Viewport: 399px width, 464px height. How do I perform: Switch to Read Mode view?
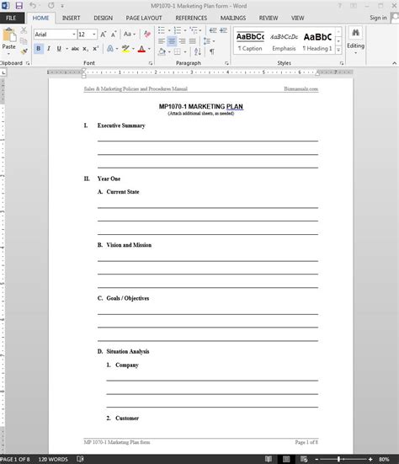pos(269,459)
